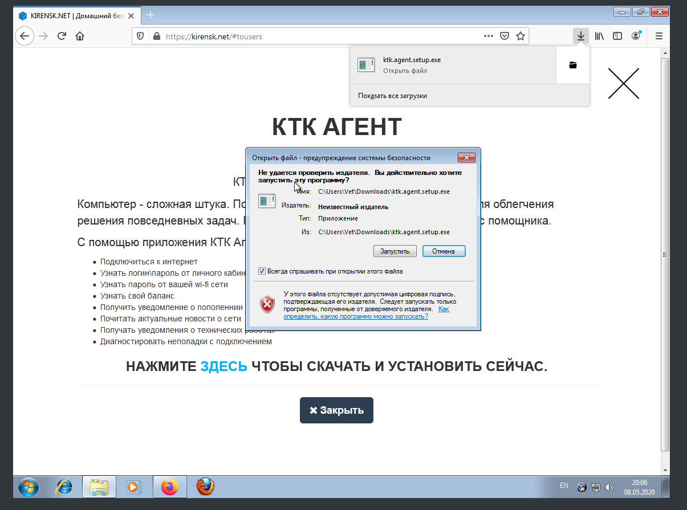
Task: Open containing folder for ktk.agent.setup.exe
Action: 573,65
